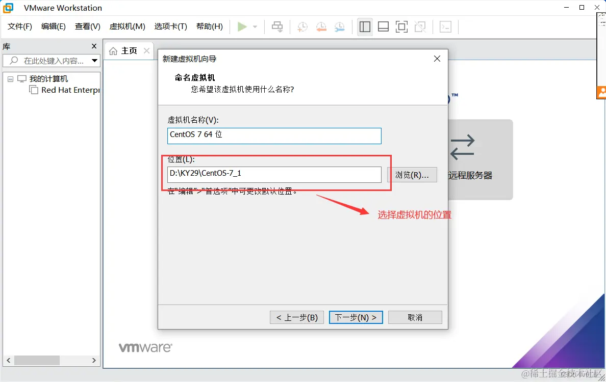
Task: Toggle the thumbnail bar view icon
Action: pos(384,26)
